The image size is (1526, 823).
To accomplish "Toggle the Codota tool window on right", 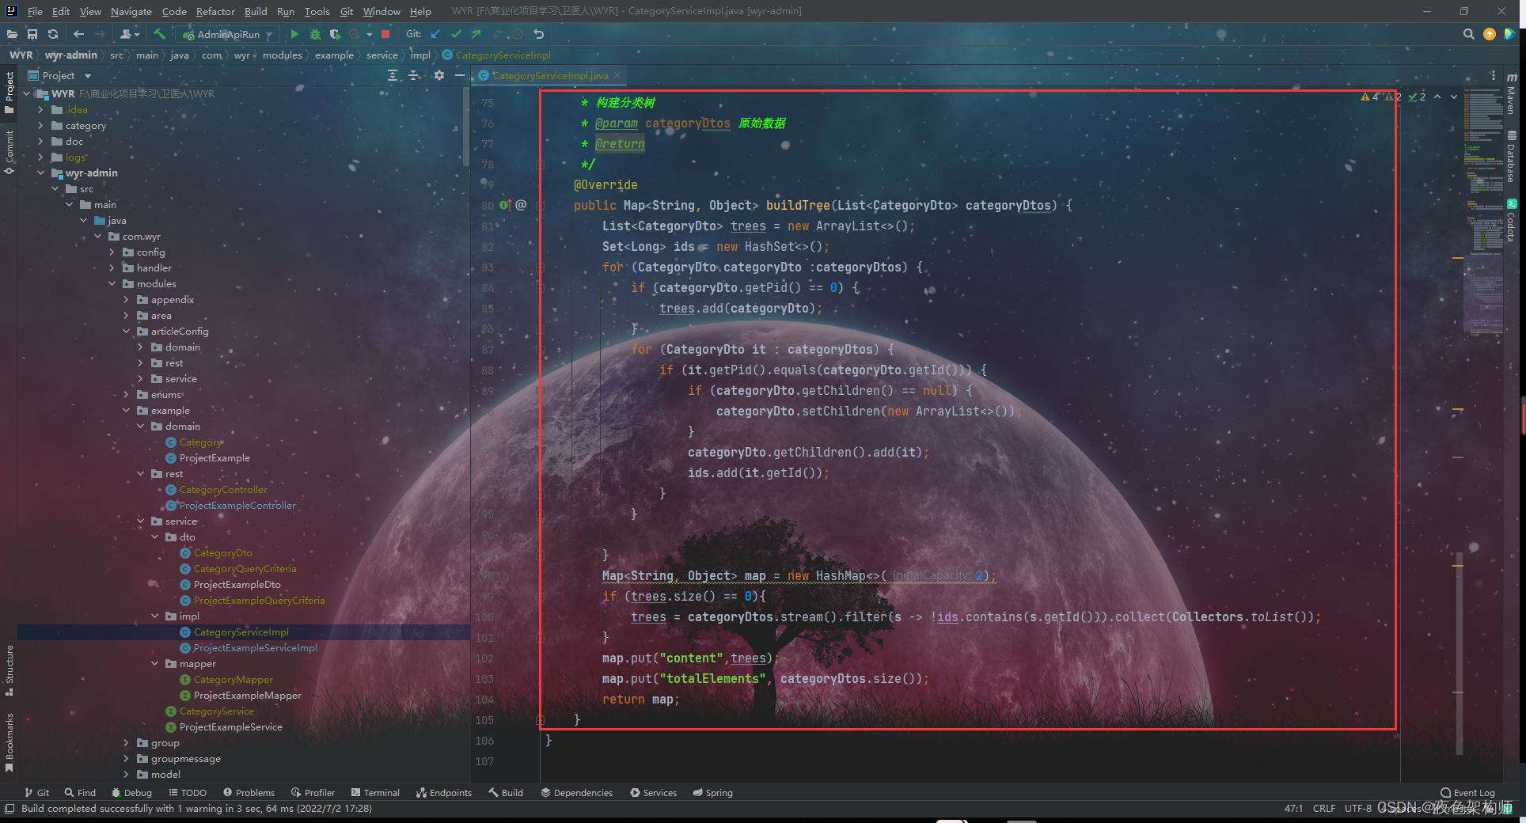I will 1512,220.
